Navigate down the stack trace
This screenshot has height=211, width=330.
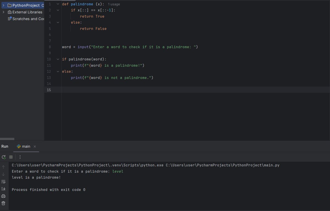[x=4, y=174]
